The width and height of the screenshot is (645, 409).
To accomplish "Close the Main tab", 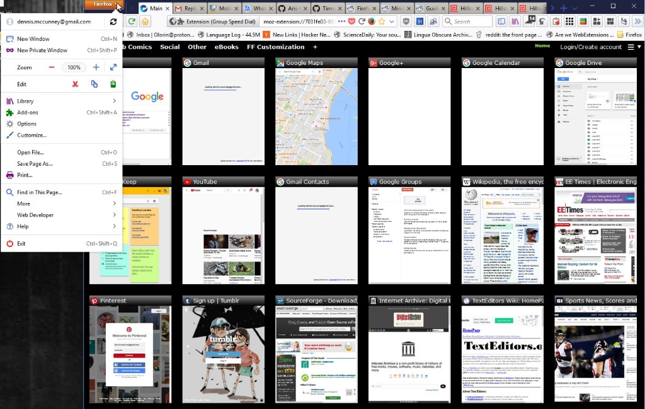I will 167,8.
